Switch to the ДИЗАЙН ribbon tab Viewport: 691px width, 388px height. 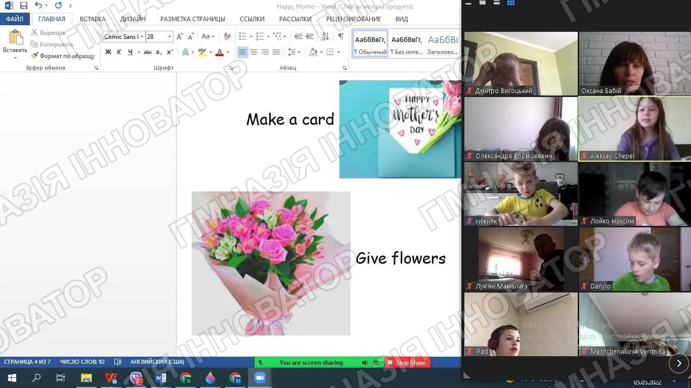click(133, 19)
